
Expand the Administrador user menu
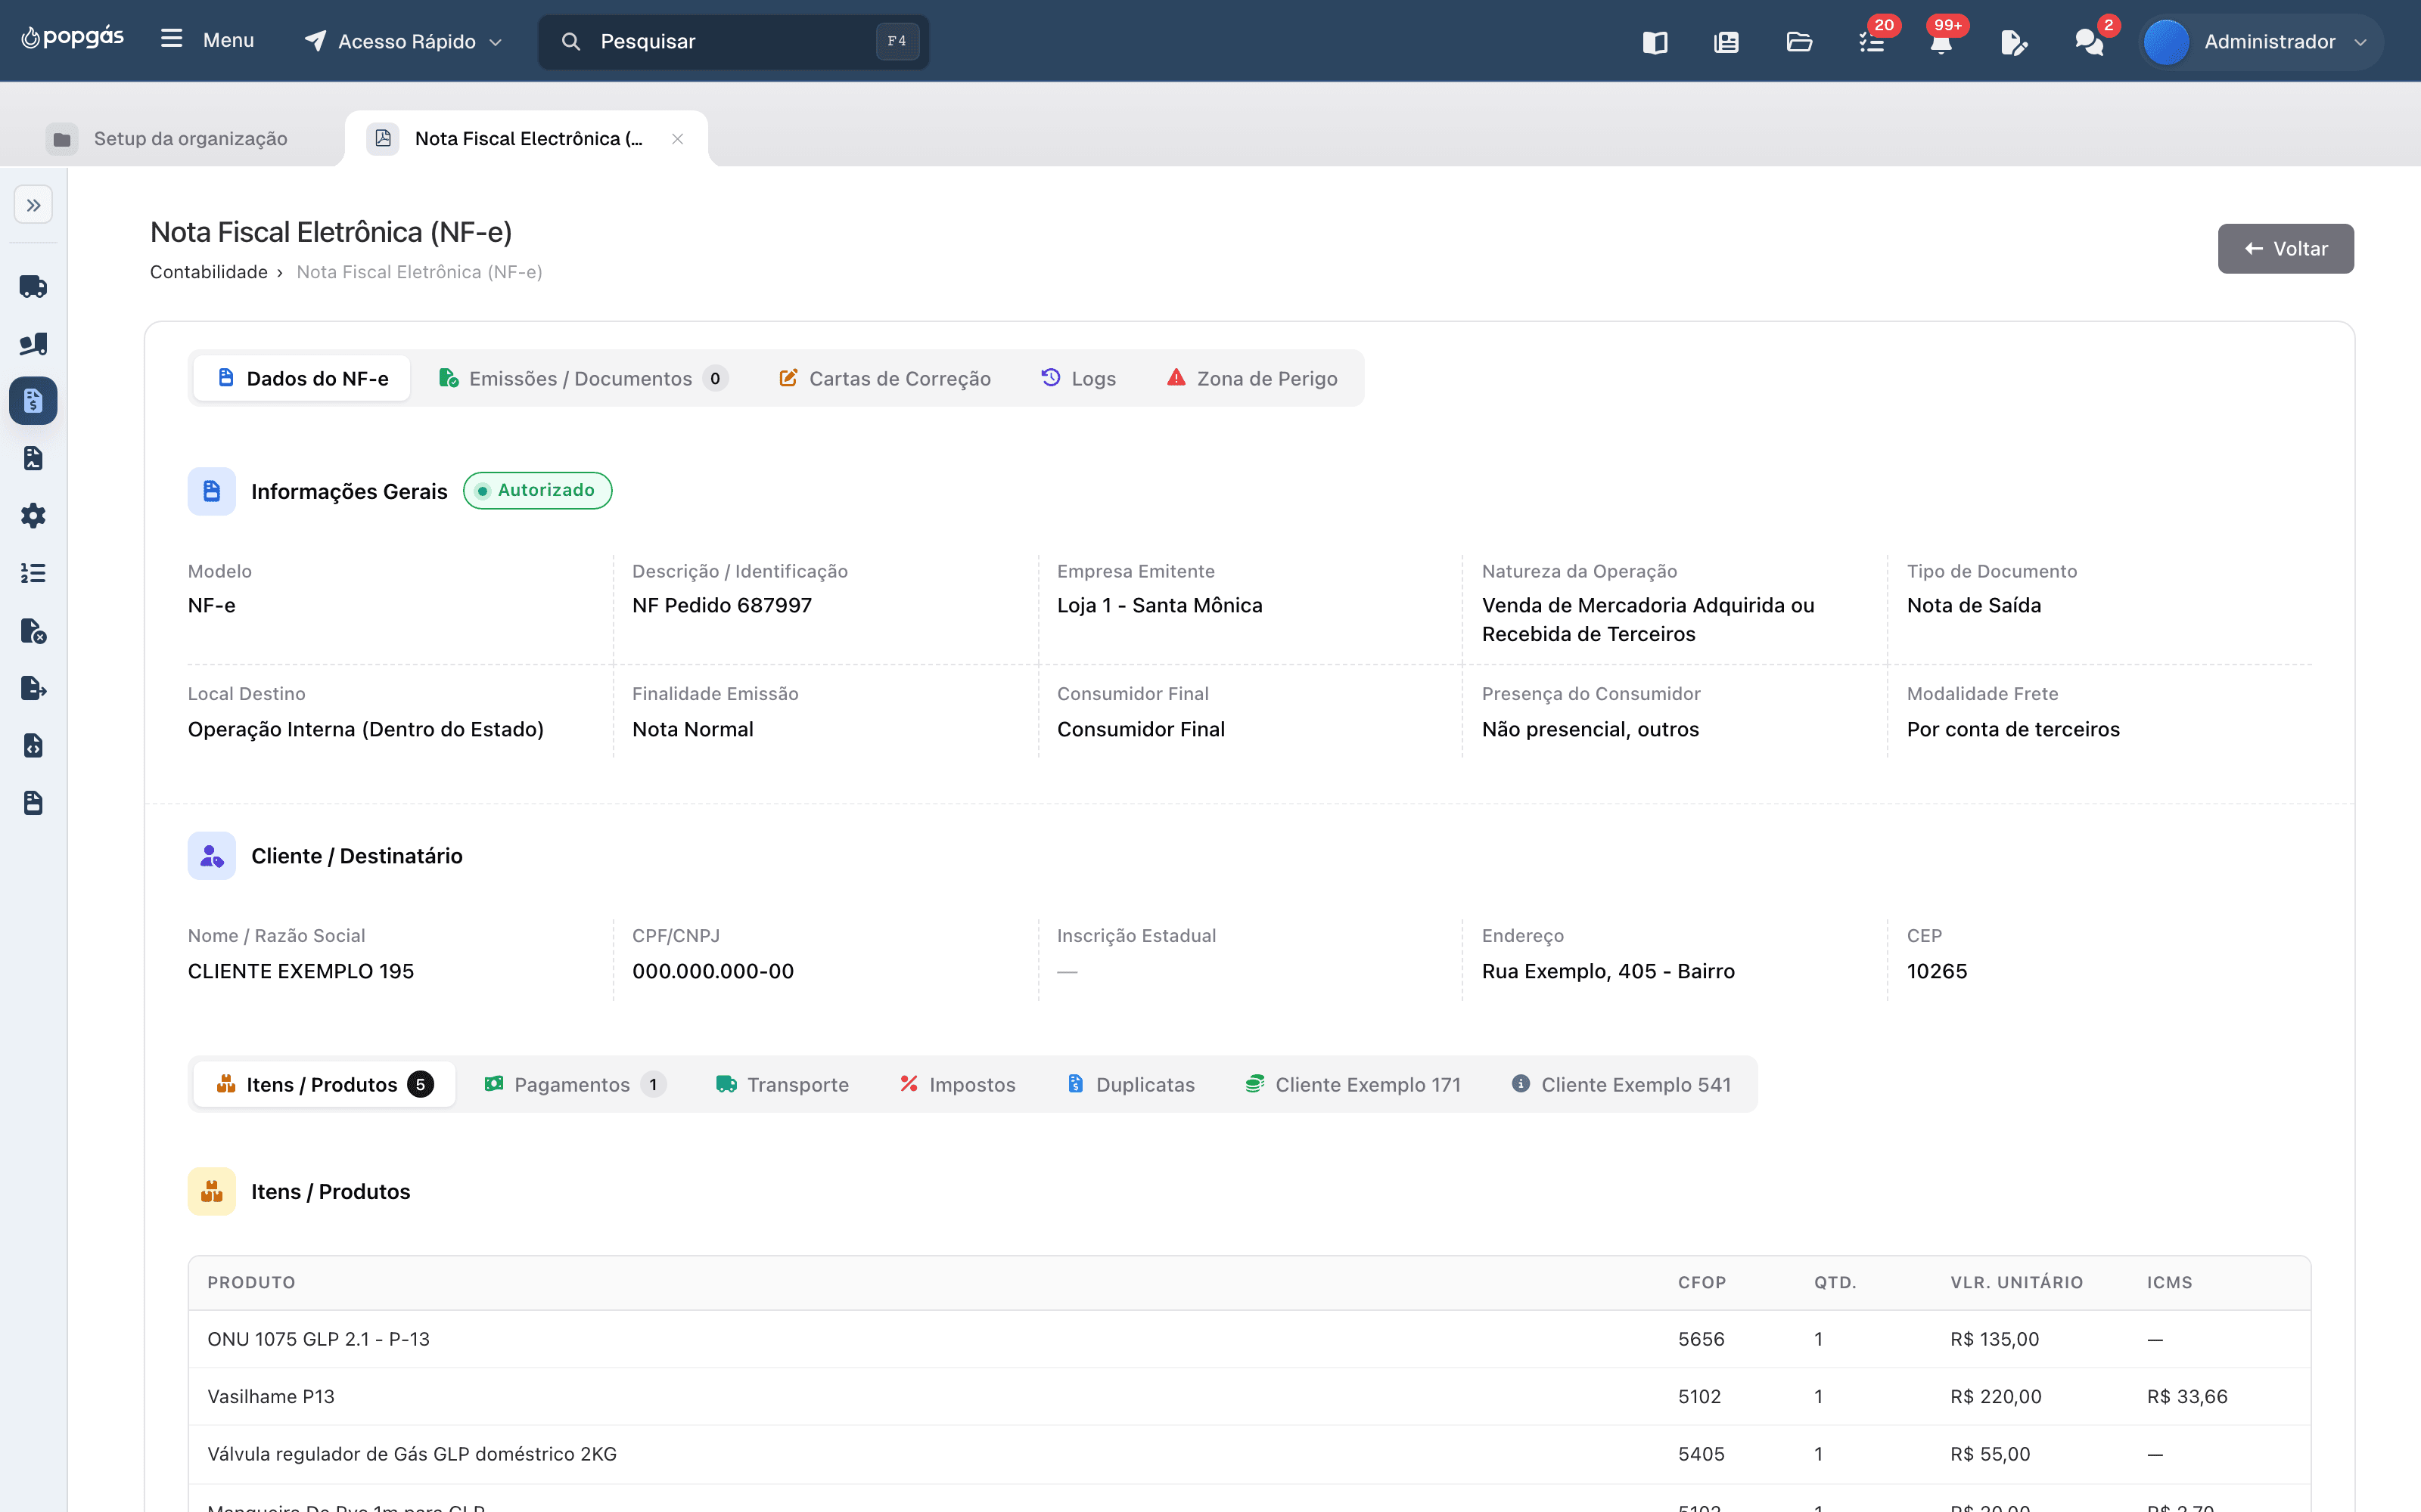point(2261,42)
